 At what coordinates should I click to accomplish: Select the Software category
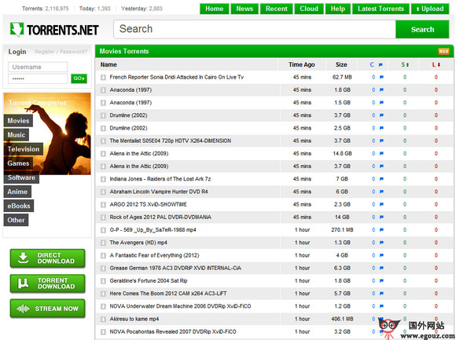tap(21, 177)
